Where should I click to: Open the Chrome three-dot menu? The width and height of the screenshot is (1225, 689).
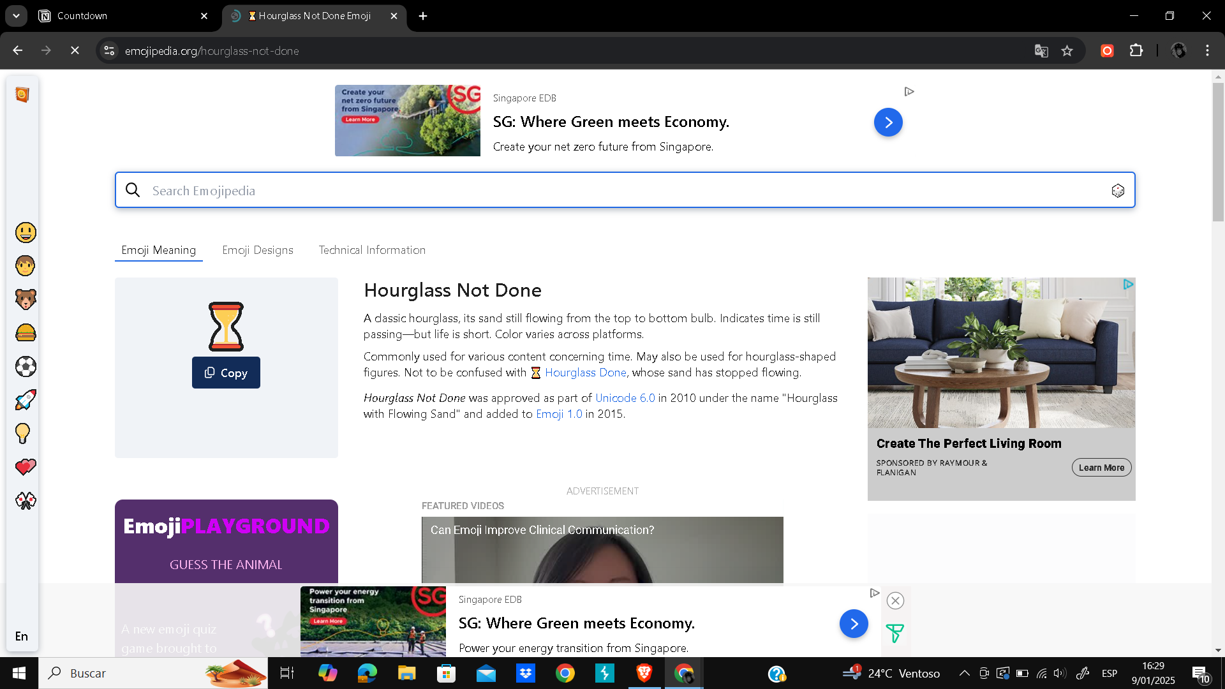(x=1207, y=50)
